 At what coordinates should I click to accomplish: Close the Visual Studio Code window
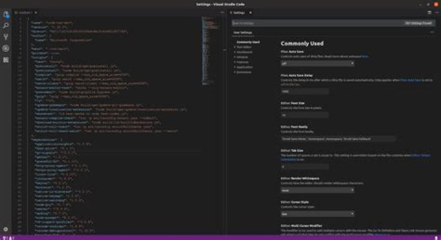436,4
